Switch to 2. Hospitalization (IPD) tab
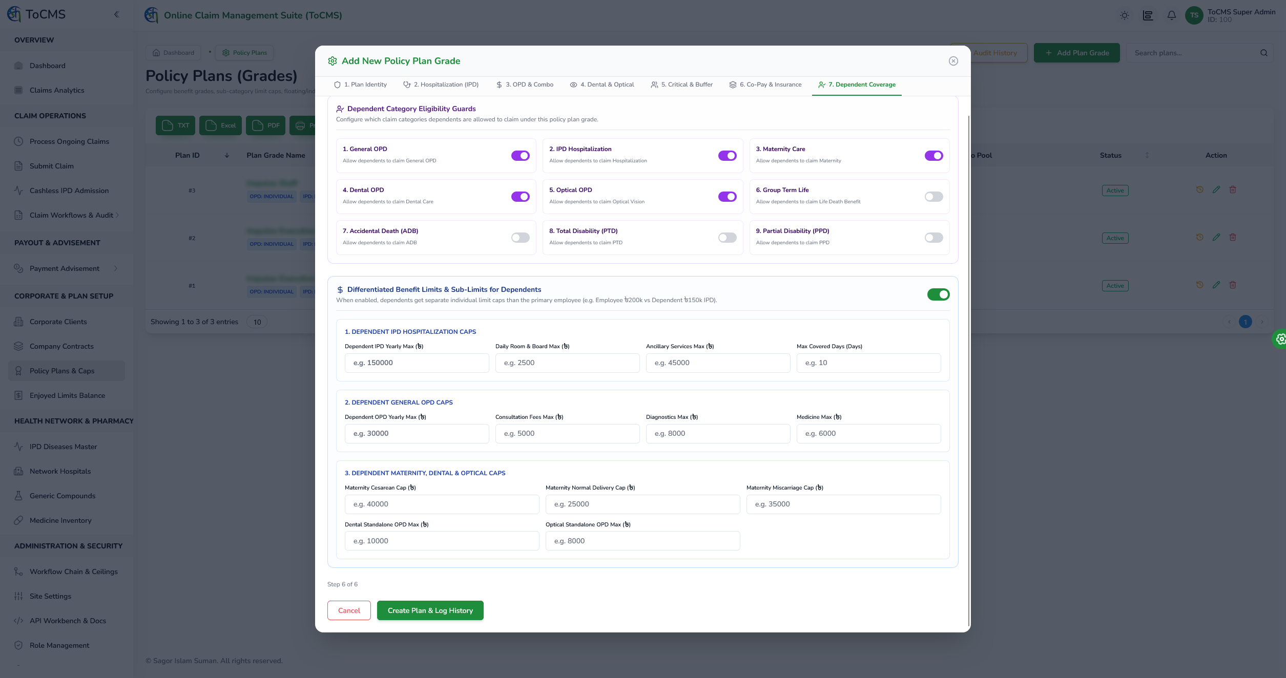The width and height of the screenshot is (1286, 678). tap(441, 85)
